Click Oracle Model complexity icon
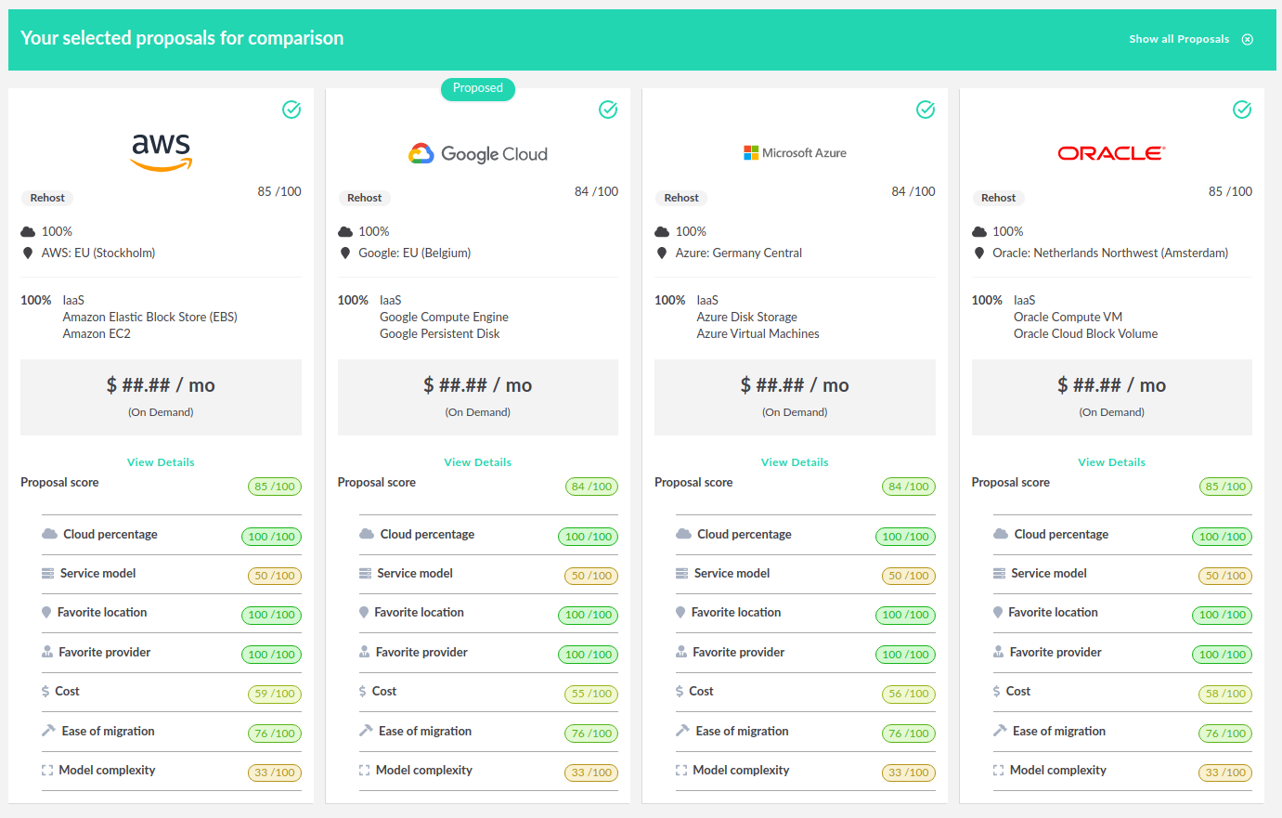The width and height of the screenshot is (1282, 818). (x=998, y=771)
